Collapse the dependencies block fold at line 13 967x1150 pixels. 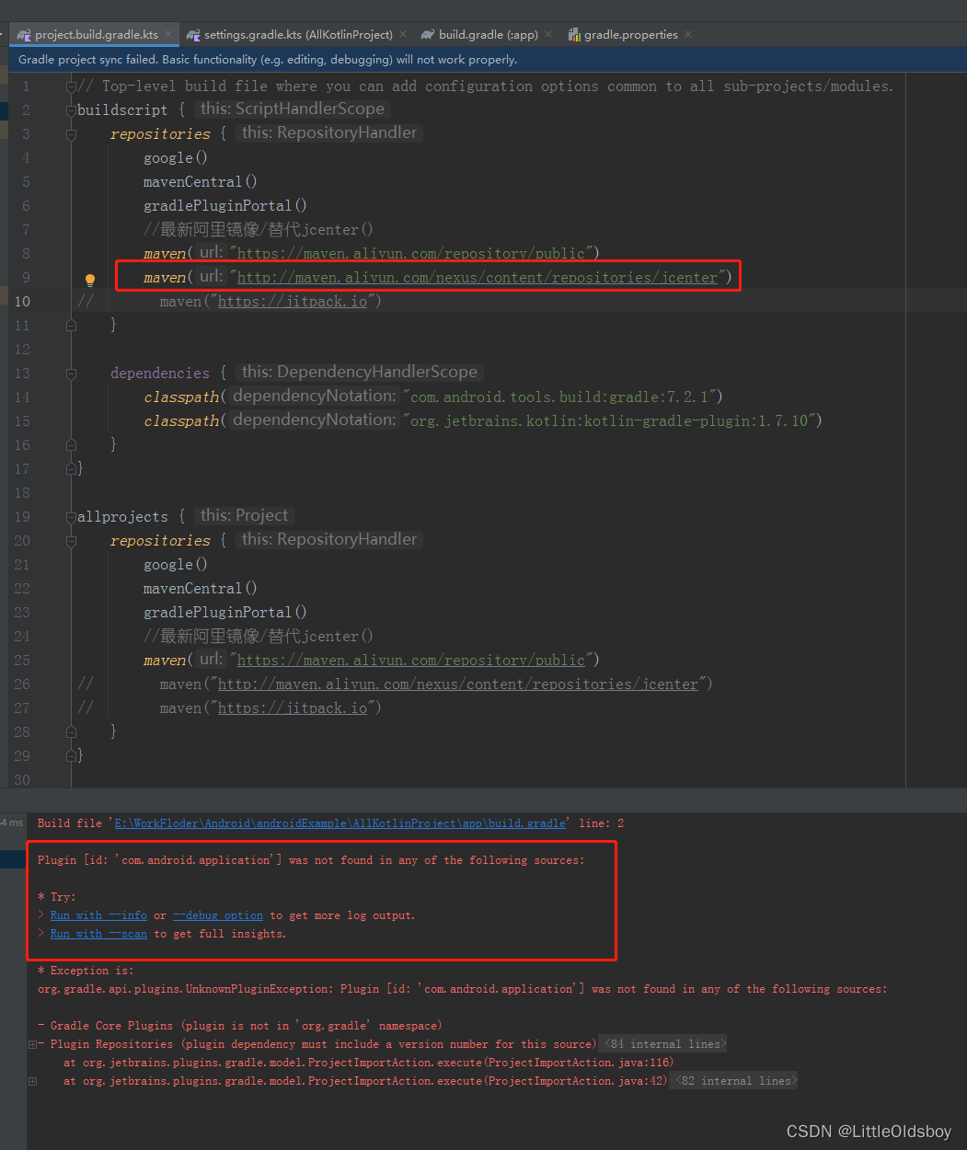[71, 374]
